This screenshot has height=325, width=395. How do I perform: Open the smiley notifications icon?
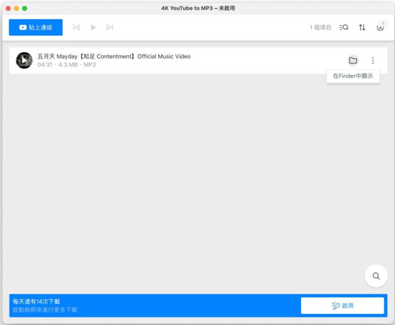point(381,27)
